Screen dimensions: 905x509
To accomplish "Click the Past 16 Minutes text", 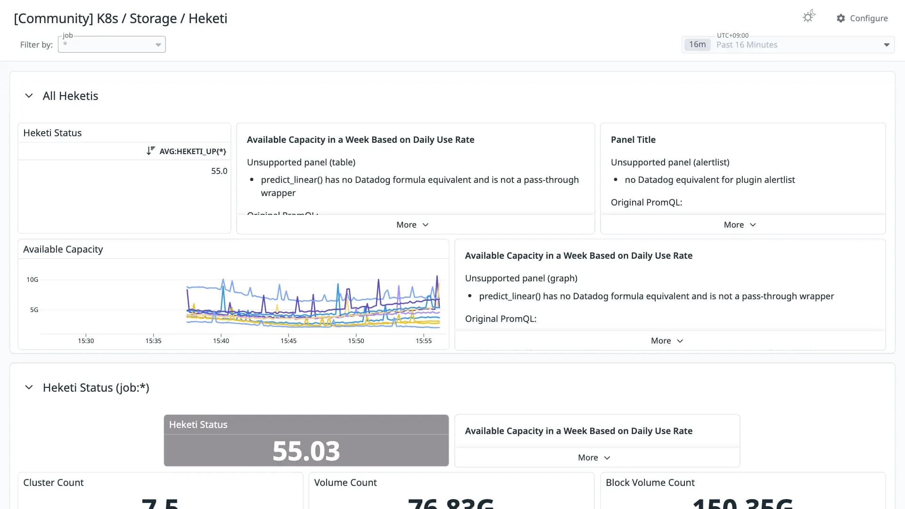I will pos(747,45).
